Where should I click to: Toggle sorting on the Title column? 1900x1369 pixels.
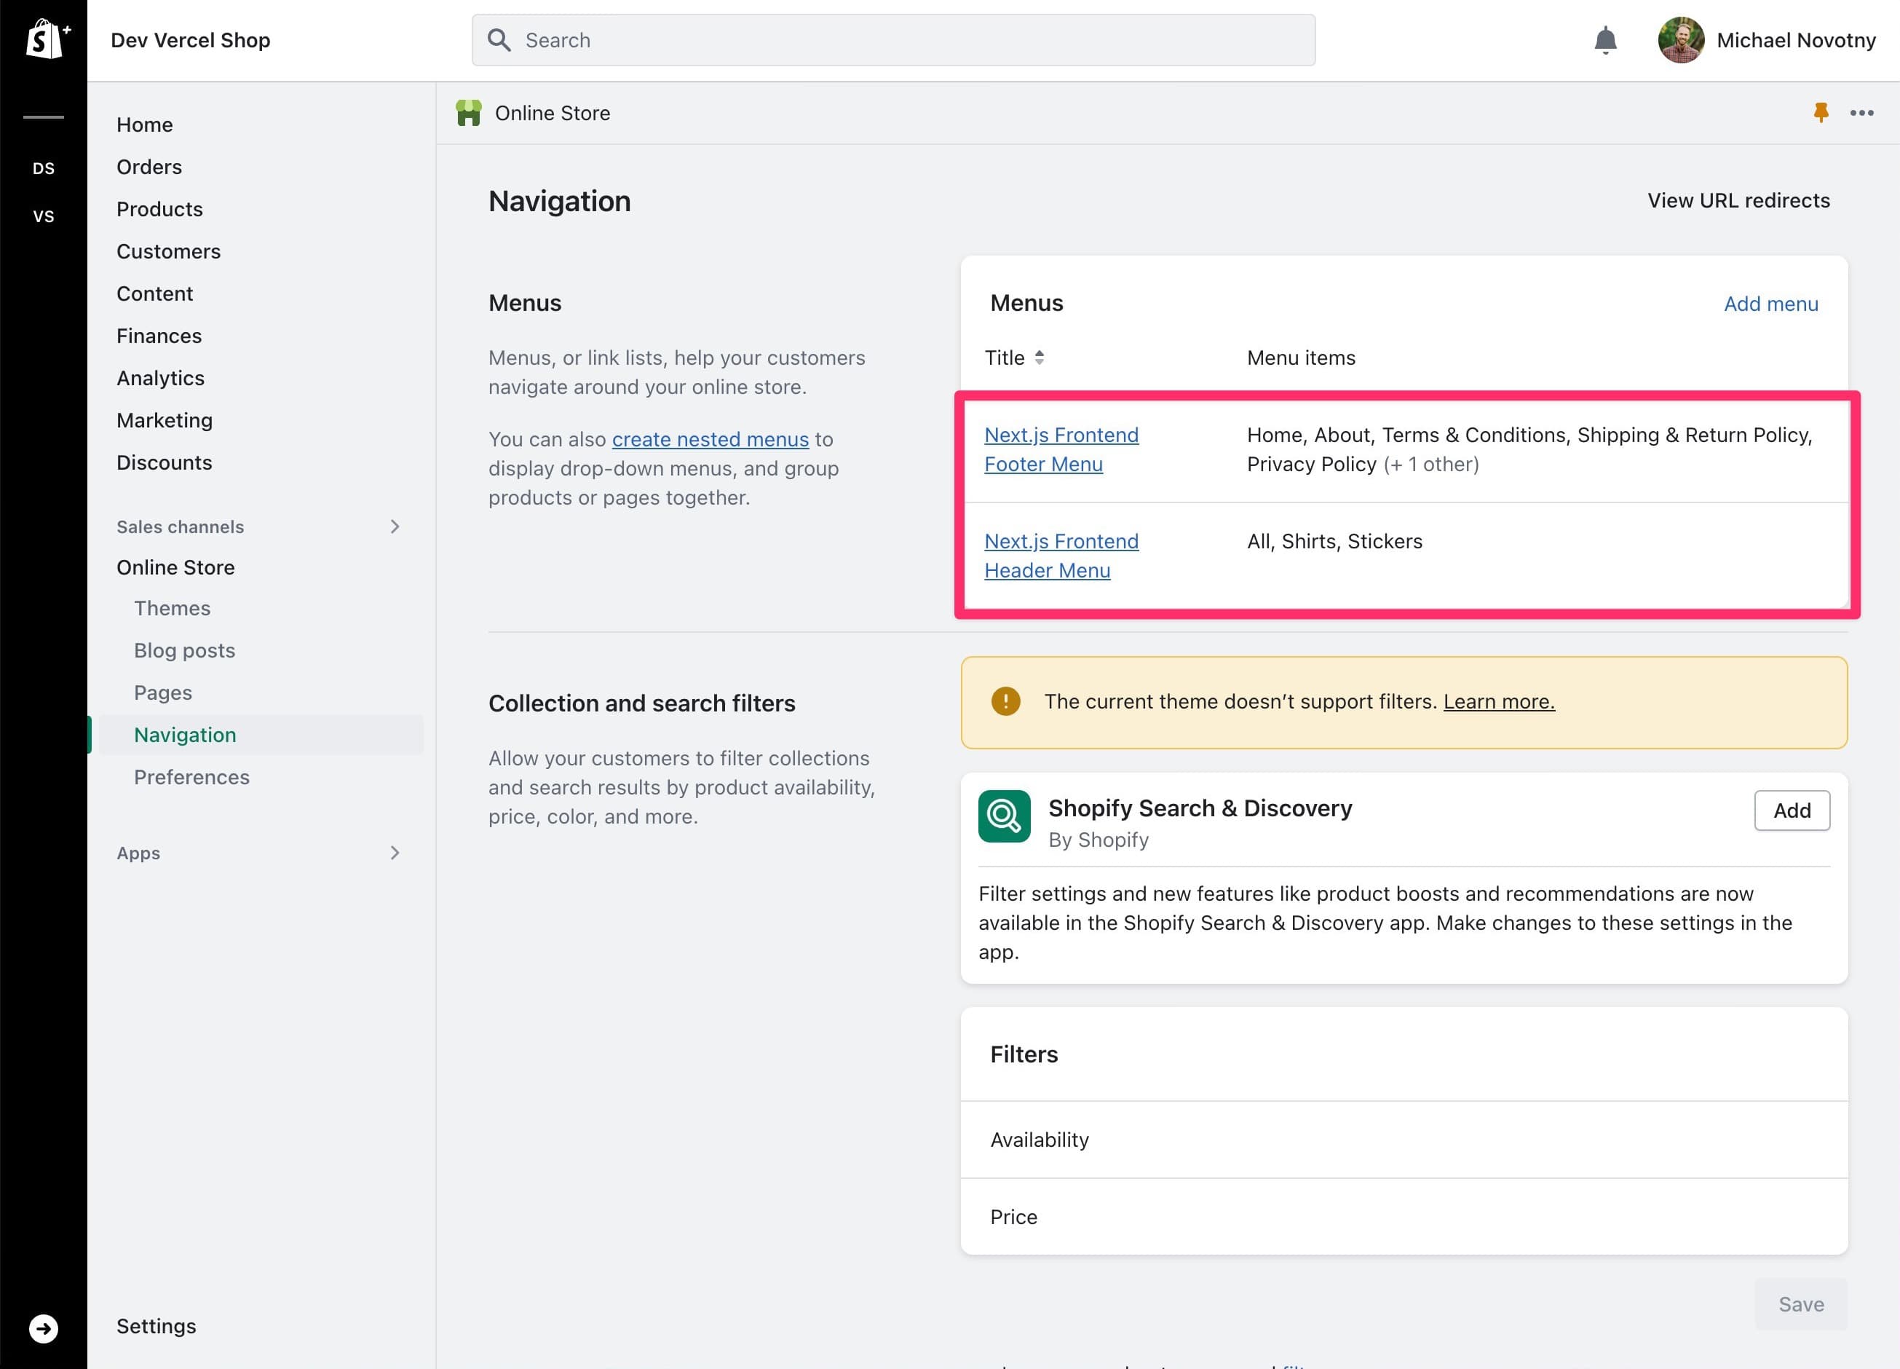(1039, 357)
